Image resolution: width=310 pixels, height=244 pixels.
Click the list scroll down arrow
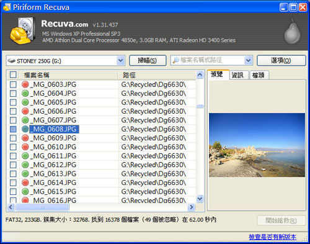coord(200,199)
